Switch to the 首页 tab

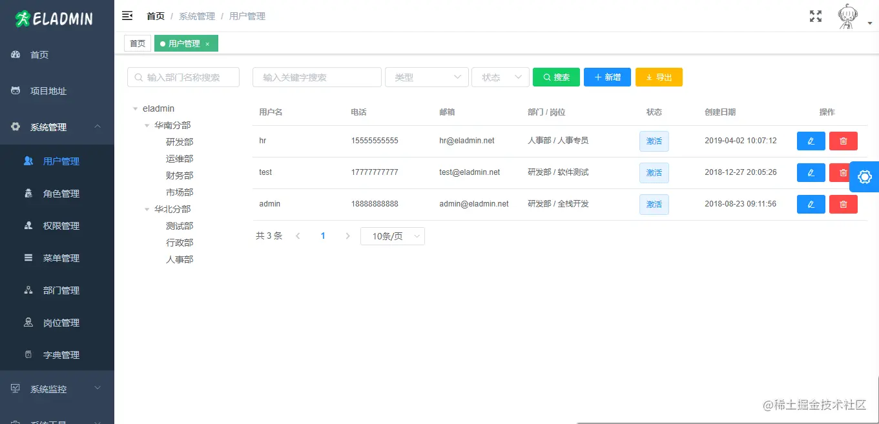point(137,43)
